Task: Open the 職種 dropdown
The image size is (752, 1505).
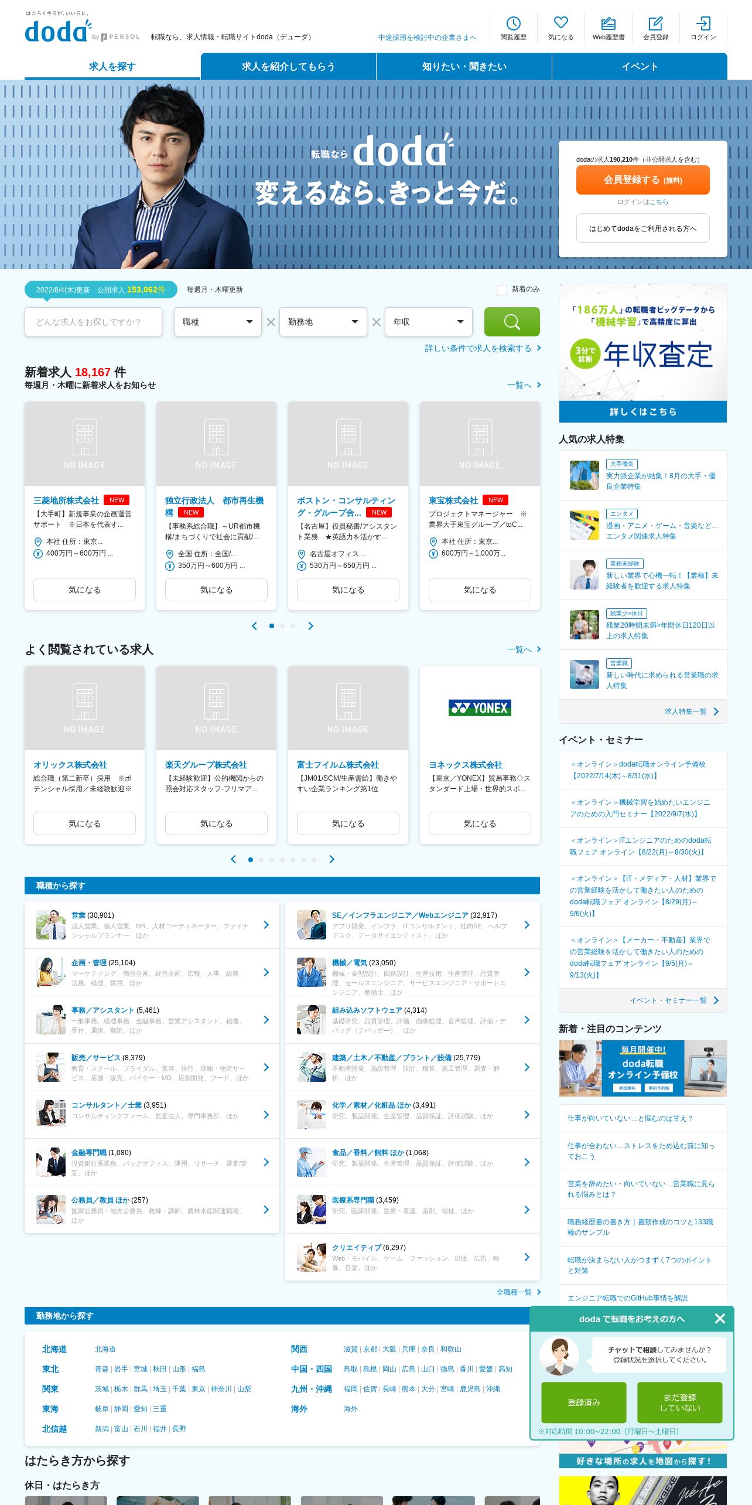Action: [x=217, y=322]
